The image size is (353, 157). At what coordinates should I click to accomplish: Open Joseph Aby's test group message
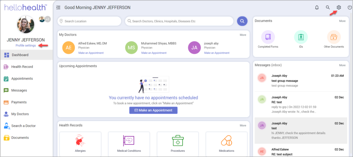pos(300,81)
